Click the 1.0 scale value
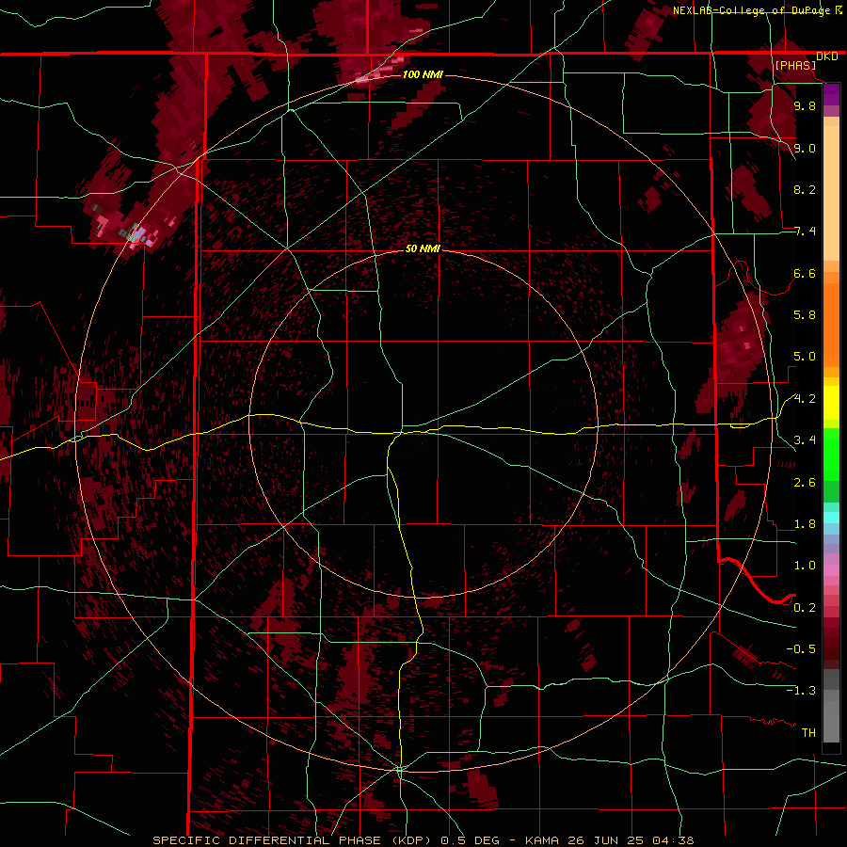847x847 pixels. [805, 566]
